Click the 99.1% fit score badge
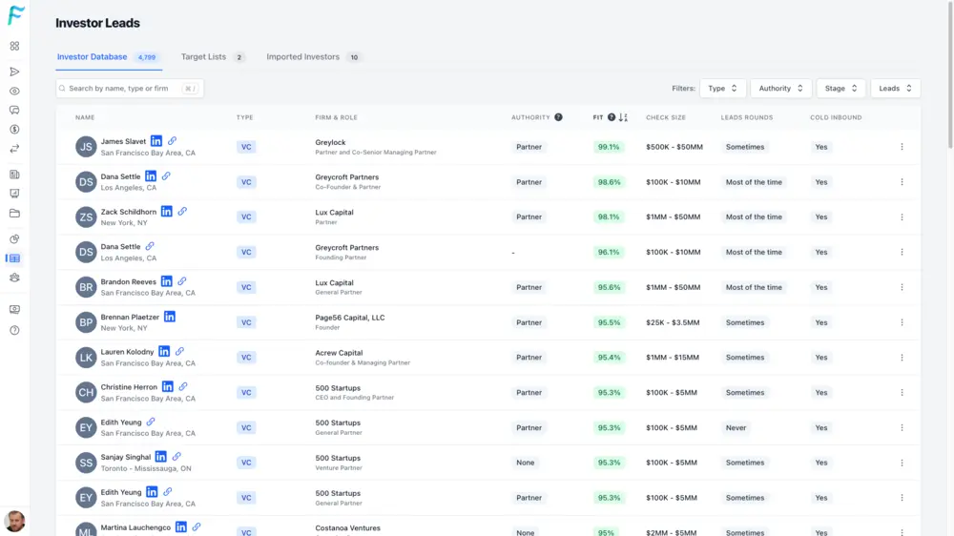 tap(609, 147)
